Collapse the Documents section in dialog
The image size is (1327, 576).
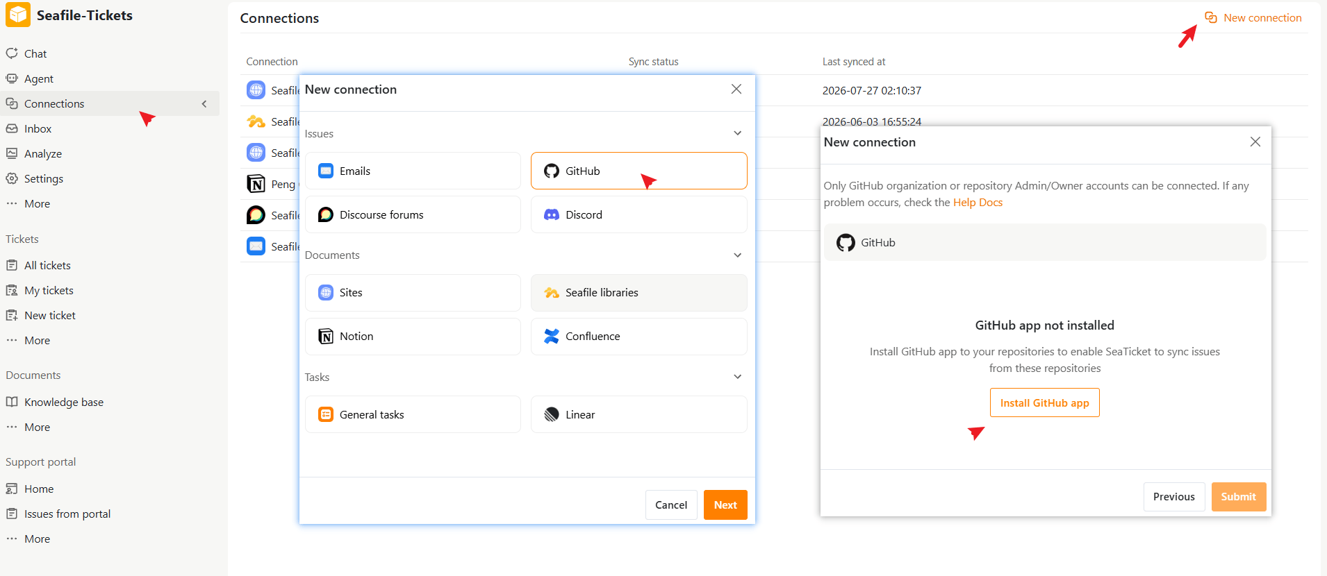(738, 255)
